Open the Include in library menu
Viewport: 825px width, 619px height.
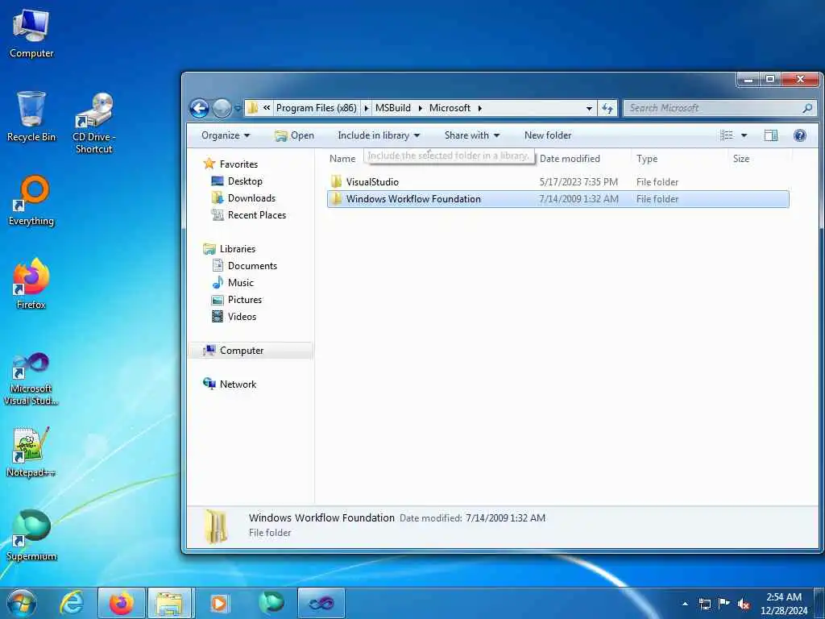click(379, 135)
